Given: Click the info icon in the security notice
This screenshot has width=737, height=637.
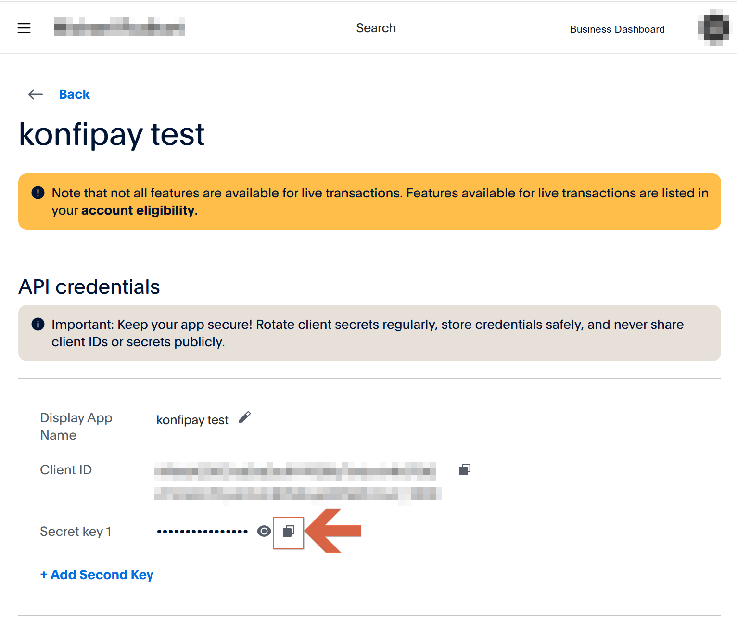Looking at the screenshot, I should coord(38,325).
